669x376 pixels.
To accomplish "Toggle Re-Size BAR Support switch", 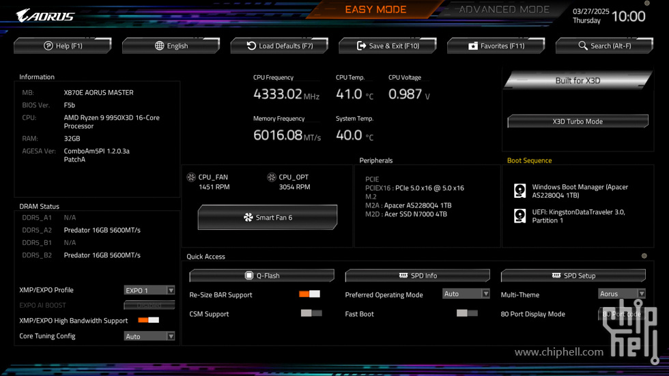I will point(309,294).
